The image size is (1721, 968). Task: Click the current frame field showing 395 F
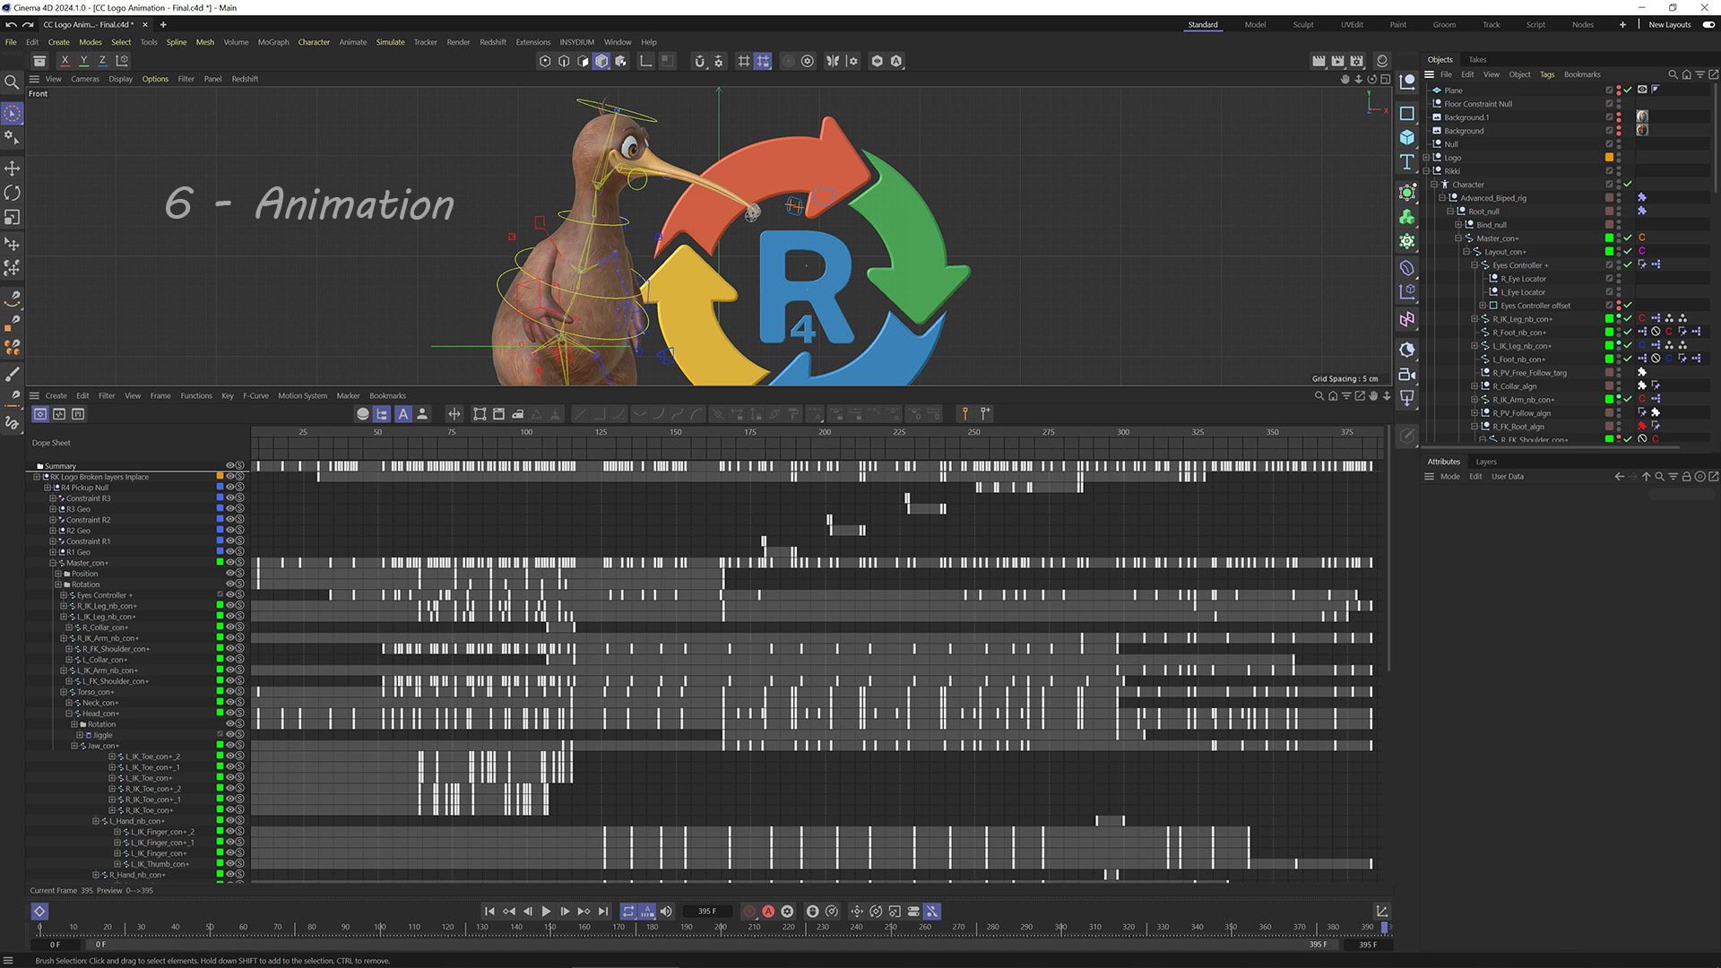[706, 912]
